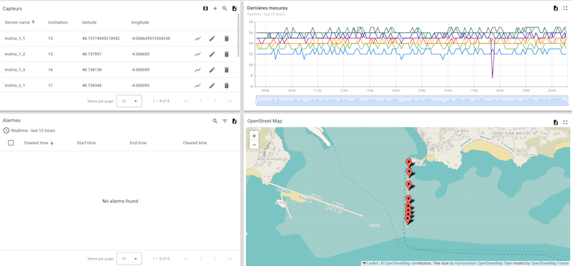Expand OpenStreet Map widget to fullscreen

point(566,122)
